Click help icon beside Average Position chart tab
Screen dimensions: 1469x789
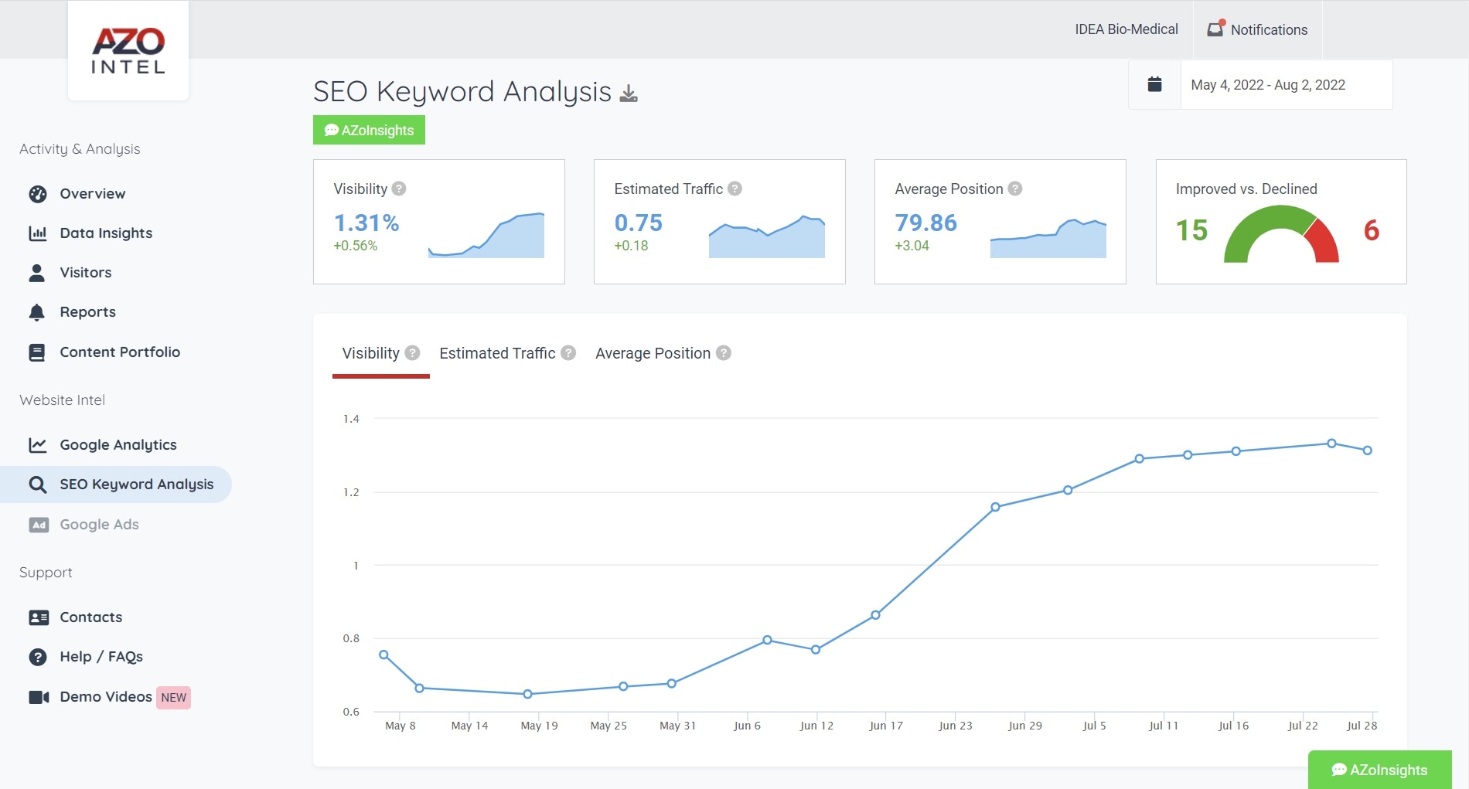724,353
